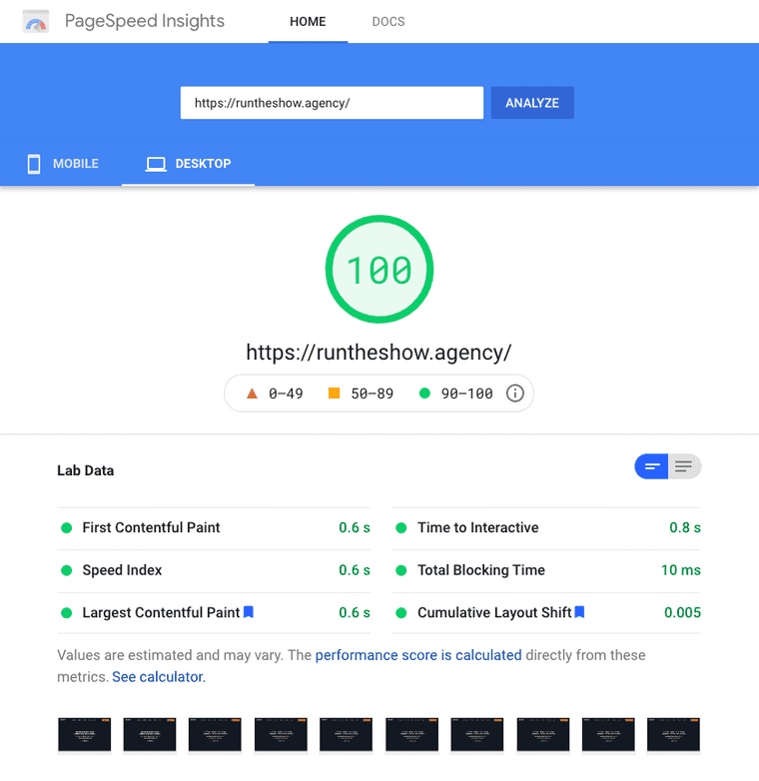The height and width of the screenshot is (781, 759).
Task: Click the ANALYZE button
Action: (532, 103)
